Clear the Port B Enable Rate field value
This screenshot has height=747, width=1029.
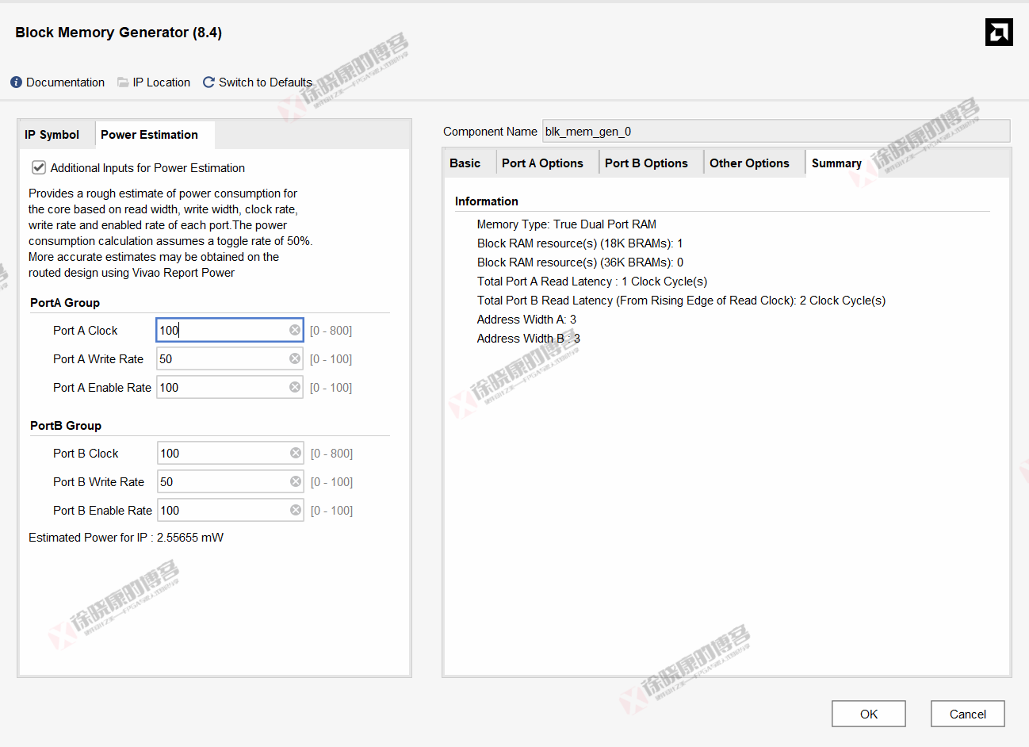(x=295, y=510)
